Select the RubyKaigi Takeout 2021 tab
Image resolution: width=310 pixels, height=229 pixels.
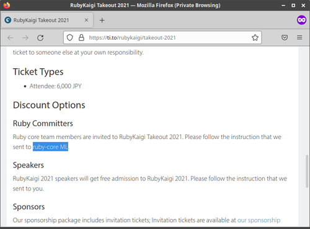point(47,20)
